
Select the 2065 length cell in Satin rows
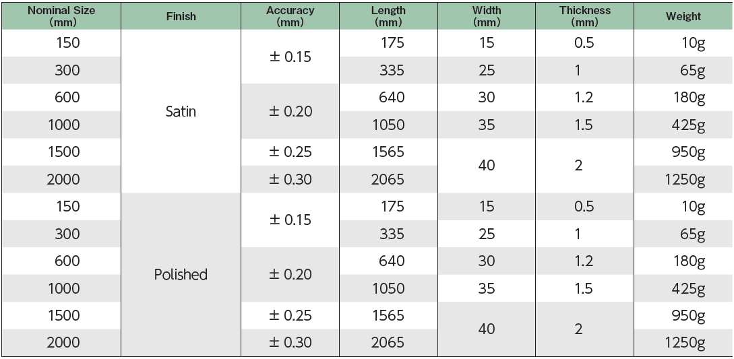(x=388, y=179)
